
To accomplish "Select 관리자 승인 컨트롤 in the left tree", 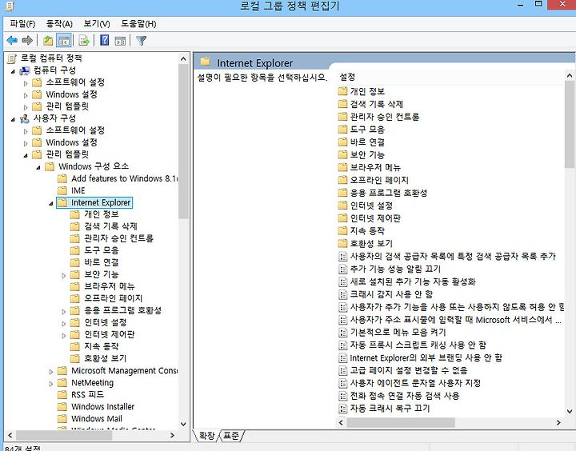I will coord(118,238).
